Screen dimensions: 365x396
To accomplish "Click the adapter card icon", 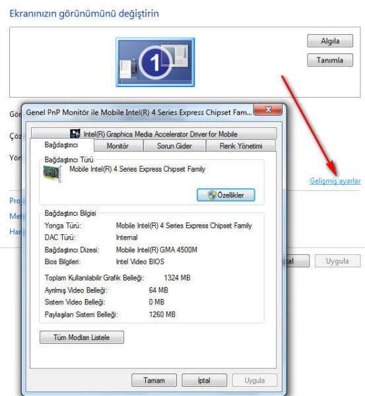I will (52, 173).
